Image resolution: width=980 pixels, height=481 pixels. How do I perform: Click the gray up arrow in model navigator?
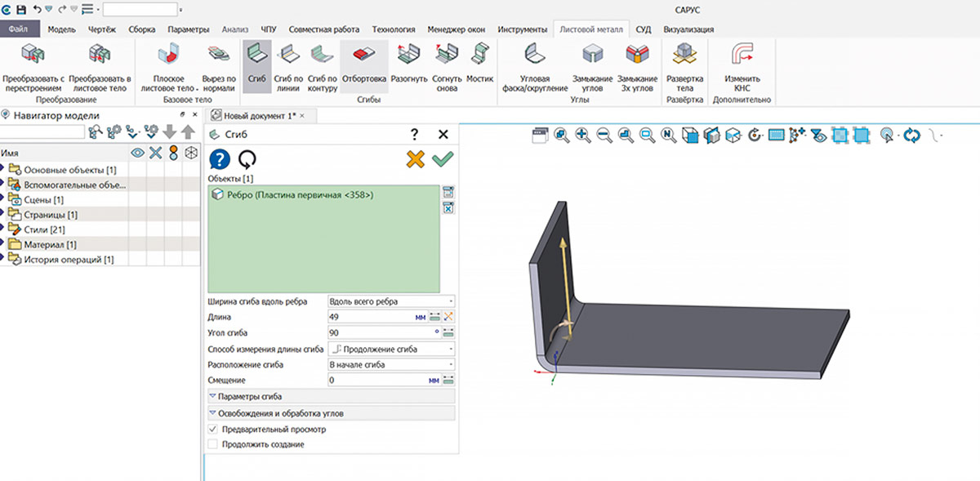(x=189, y=131)
